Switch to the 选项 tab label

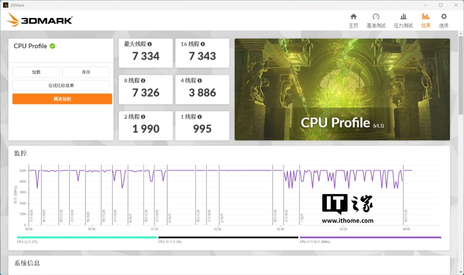(444, 26)
